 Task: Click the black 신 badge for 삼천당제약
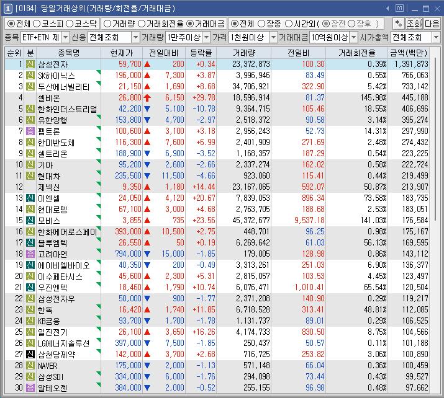[x=30, y=354]
